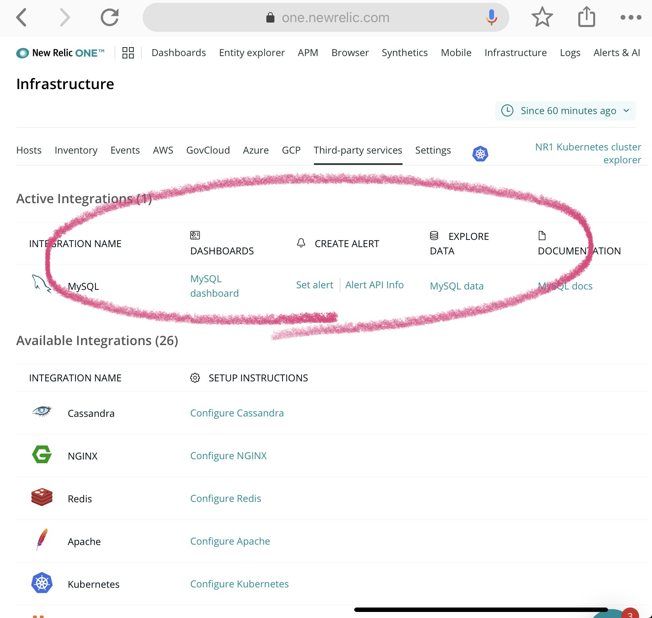Click the MySQL integration name
652x618 pixels.
click(83, 287)
